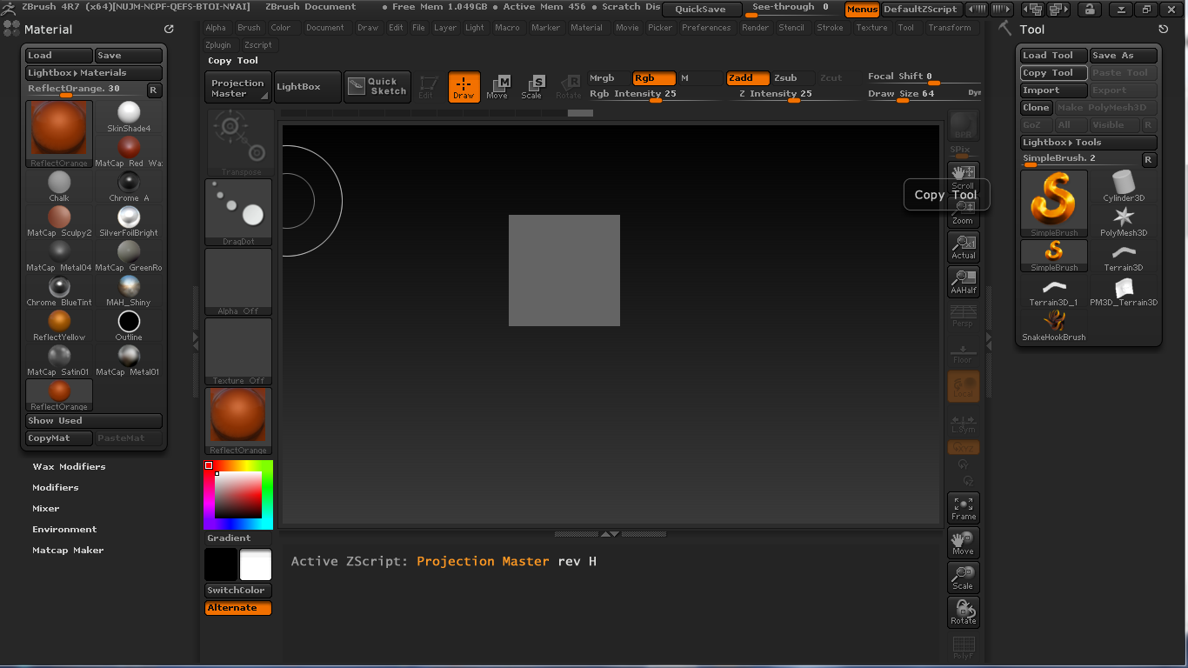This screenshot has height=668, width=1188.
Task: Toggle the Zadd button
Action: click(x=748, y=78)
